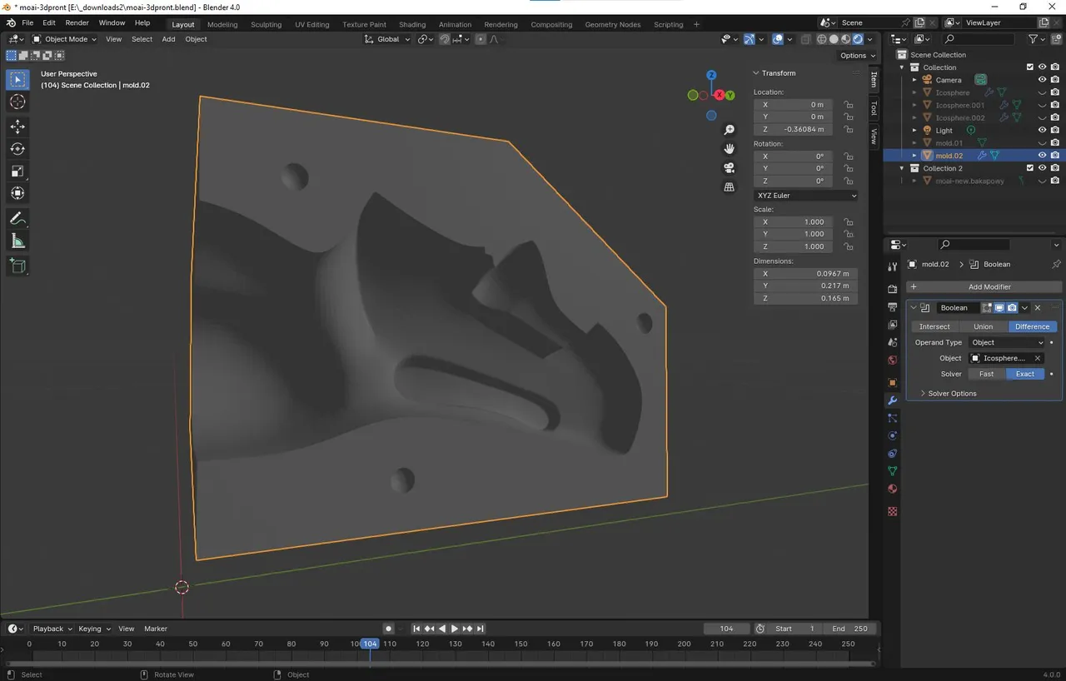
Task: Click the Zoom view magnifier icon
Action: pos(730,130)
